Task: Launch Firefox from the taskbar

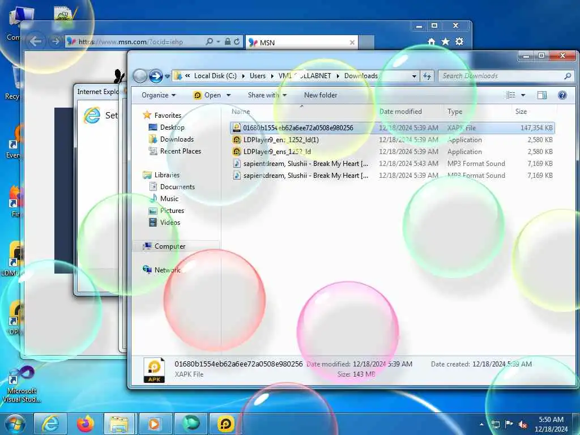Action: coord(86,424)
